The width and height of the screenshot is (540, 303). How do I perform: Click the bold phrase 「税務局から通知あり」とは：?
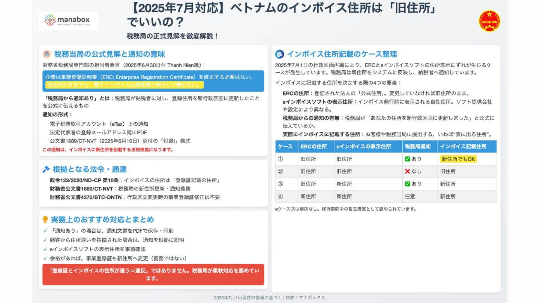click(x=79, y=98)
